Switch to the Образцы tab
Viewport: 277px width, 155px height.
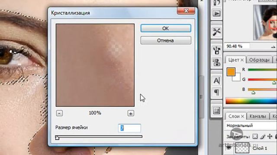point(259,60)
